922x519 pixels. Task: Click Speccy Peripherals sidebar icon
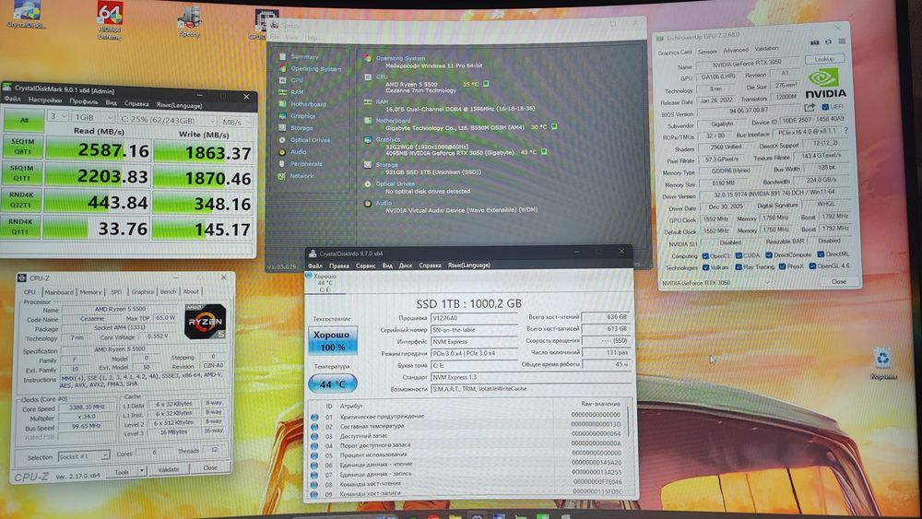(x=282, y=164)
